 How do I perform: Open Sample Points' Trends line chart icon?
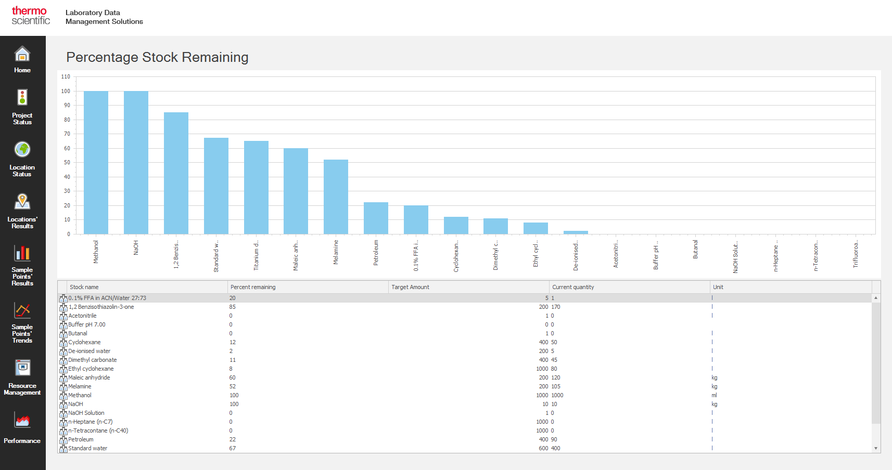[22, 310]
